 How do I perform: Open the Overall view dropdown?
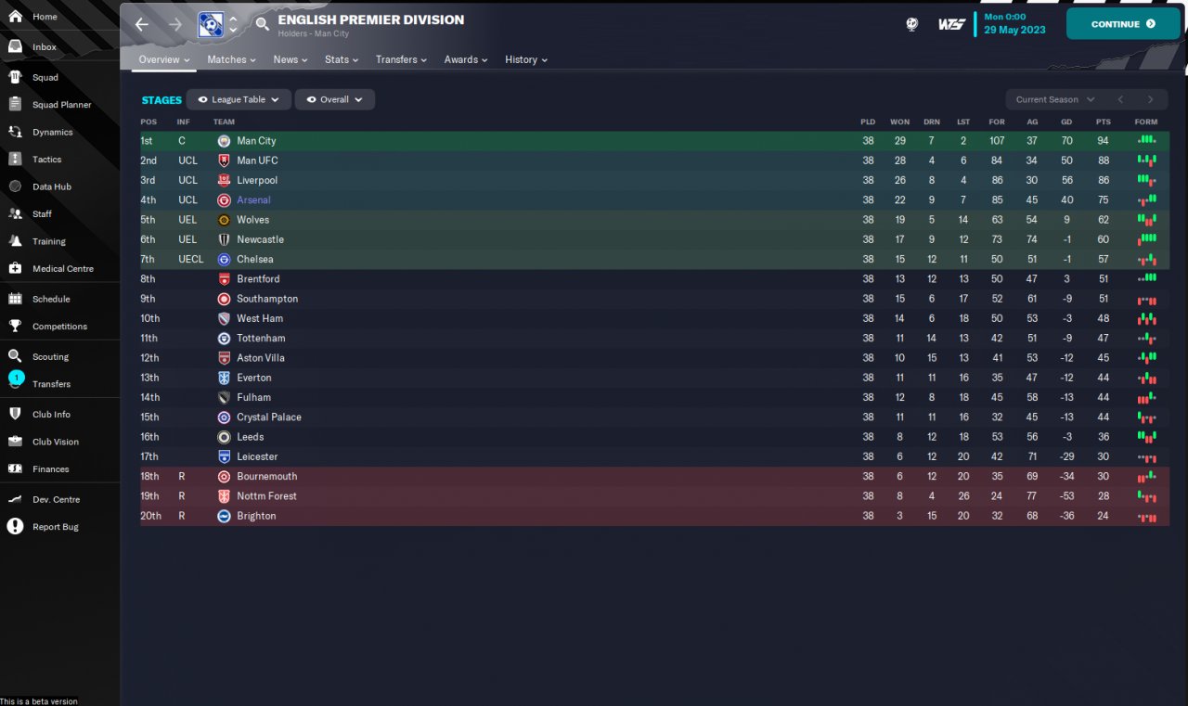pyautogui.click(x=335, y=99)
